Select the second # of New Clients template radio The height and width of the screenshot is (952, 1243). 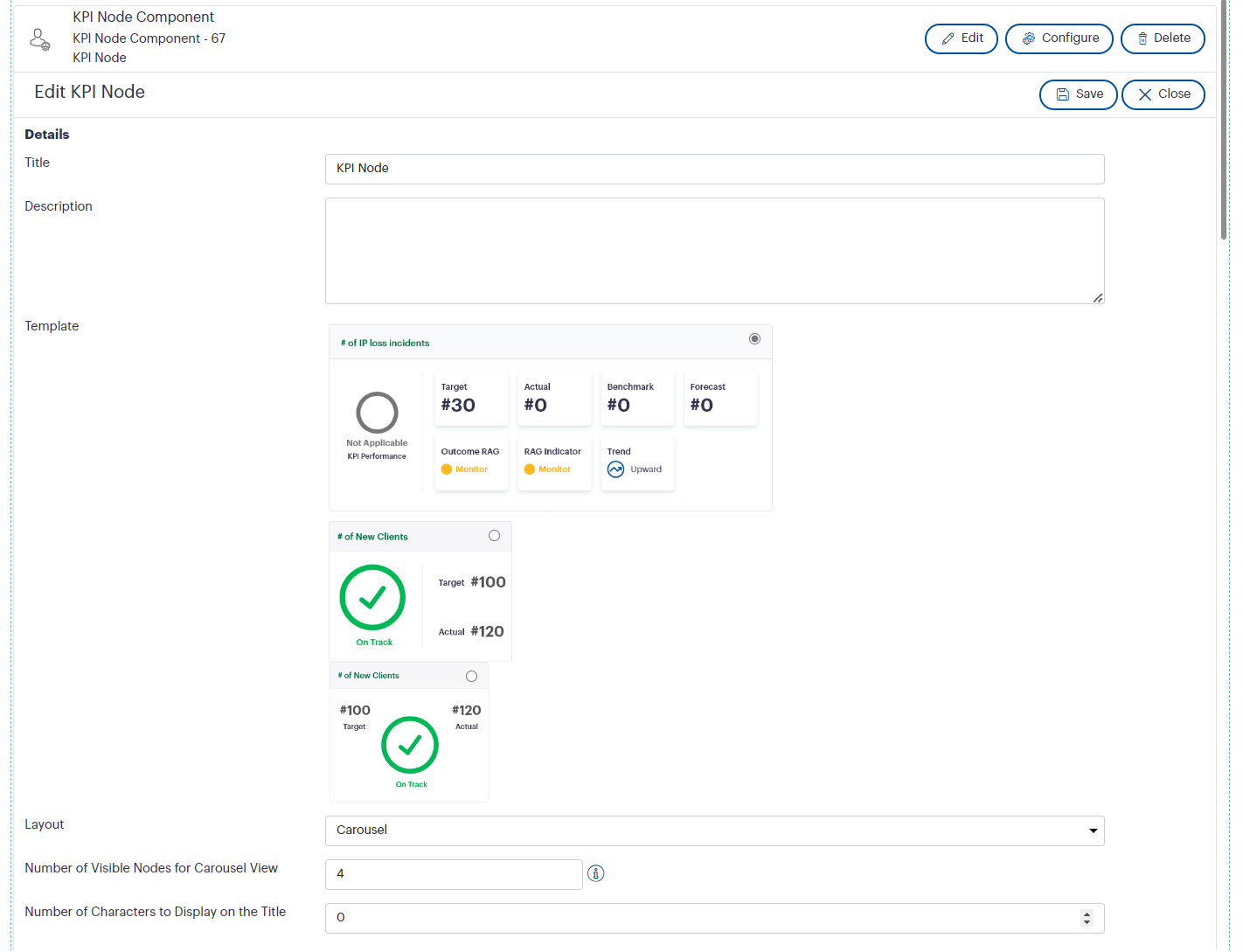494,536
